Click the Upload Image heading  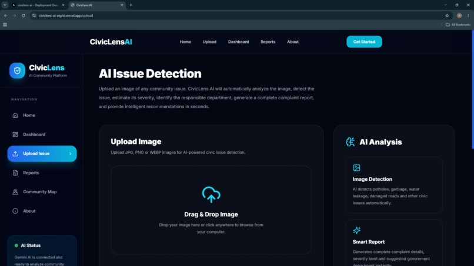(x=136, y=142)
